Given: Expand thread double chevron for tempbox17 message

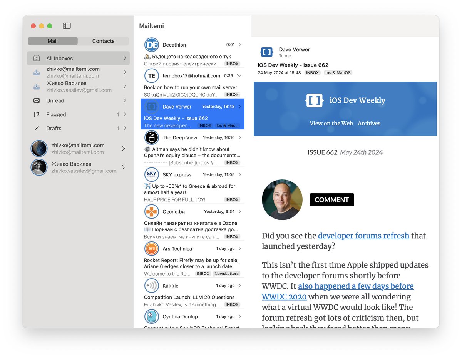Looking at the screenshot, I should (x=239, y=76).
